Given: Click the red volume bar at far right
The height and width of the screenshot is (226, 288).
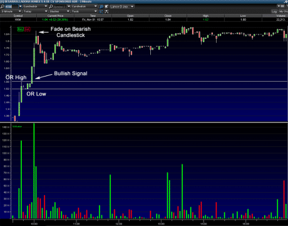Looking at the screenshot, I should tap(284, 199).
